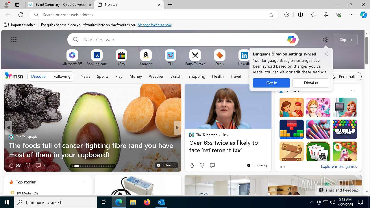Switch to Event Summary Cisco tab
Screen dimensions: 370x208
(60, 5)
